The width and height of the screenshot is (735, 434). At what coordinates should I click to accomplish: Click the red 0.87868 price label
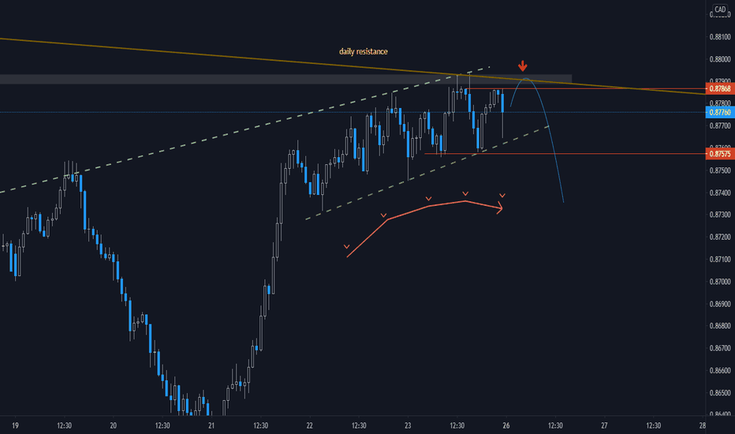point(719,88)
